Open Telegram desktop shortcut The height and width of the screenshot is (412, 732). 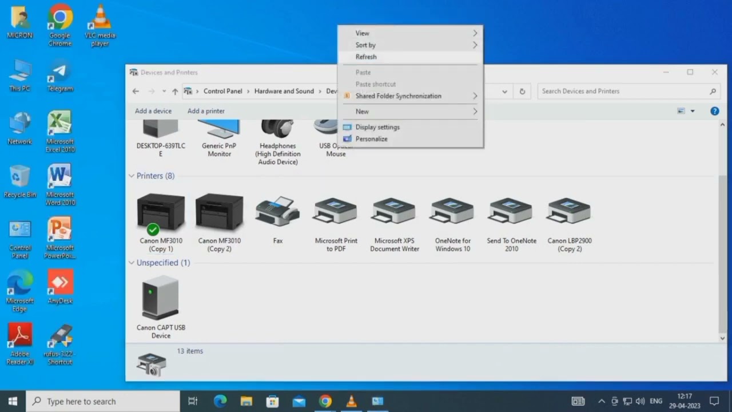click(x=60, y=76)
